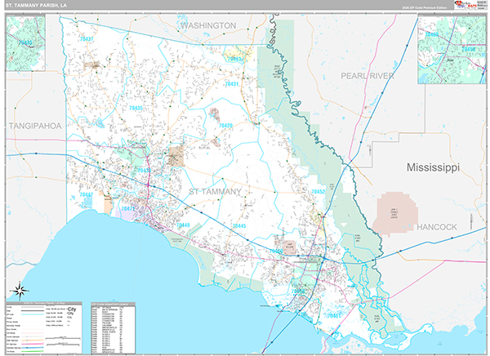The image size is (490, 356).
Task: Select the PEARL RIVER county label
Action: coord(367,76)
